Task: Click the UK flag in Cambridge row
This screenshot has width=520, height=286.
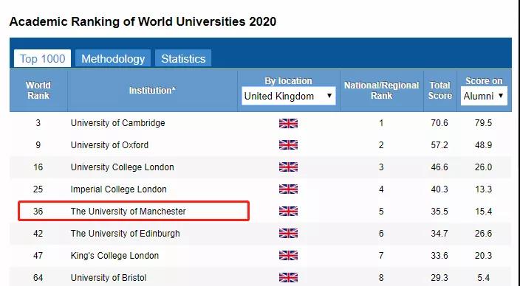Action: [x=288, y=123]
